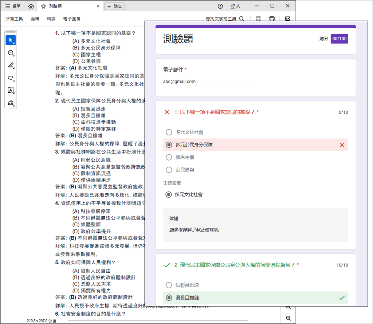The height and width of the screenshot is (324, 373).
Task: Maximize the Acrobat window
Action: coord(272,6)
